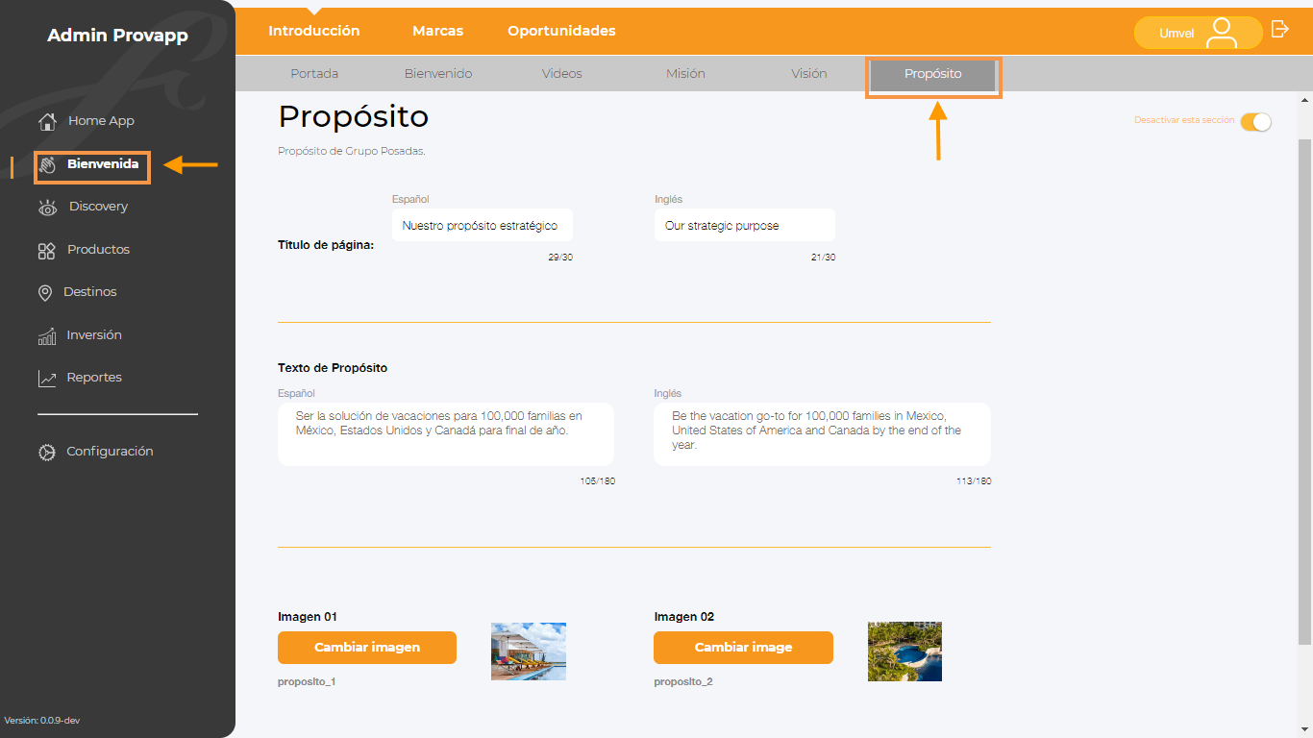
Task: Click the Admin Provapp title
Action: pyautogui.click(x=117, y=37)
